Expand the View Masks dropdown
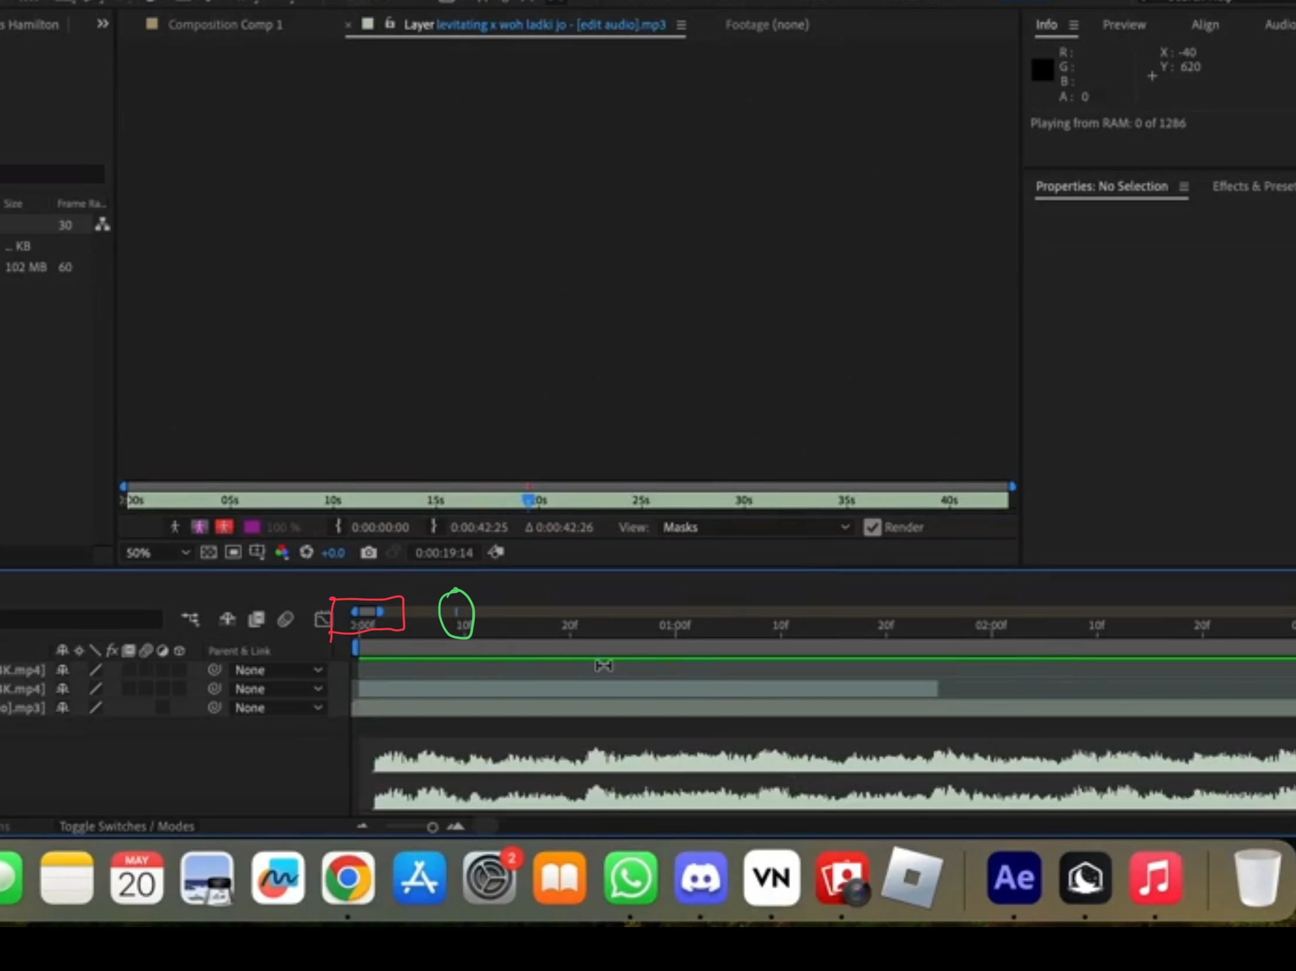 pos(755,527)
